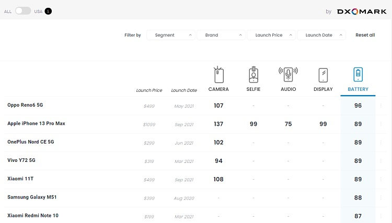Open the Brand filter dropdown
The width and height of the screenshot is (392, 223).
(x=221, y=35)
